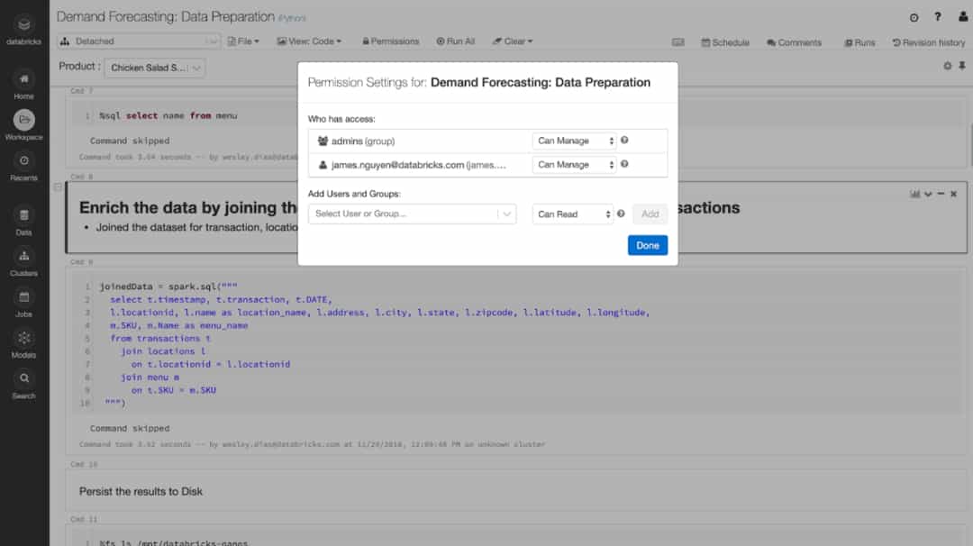Open the Workspace folder icon in sidebar
The image size is (973, 546).
click(23, 120)
